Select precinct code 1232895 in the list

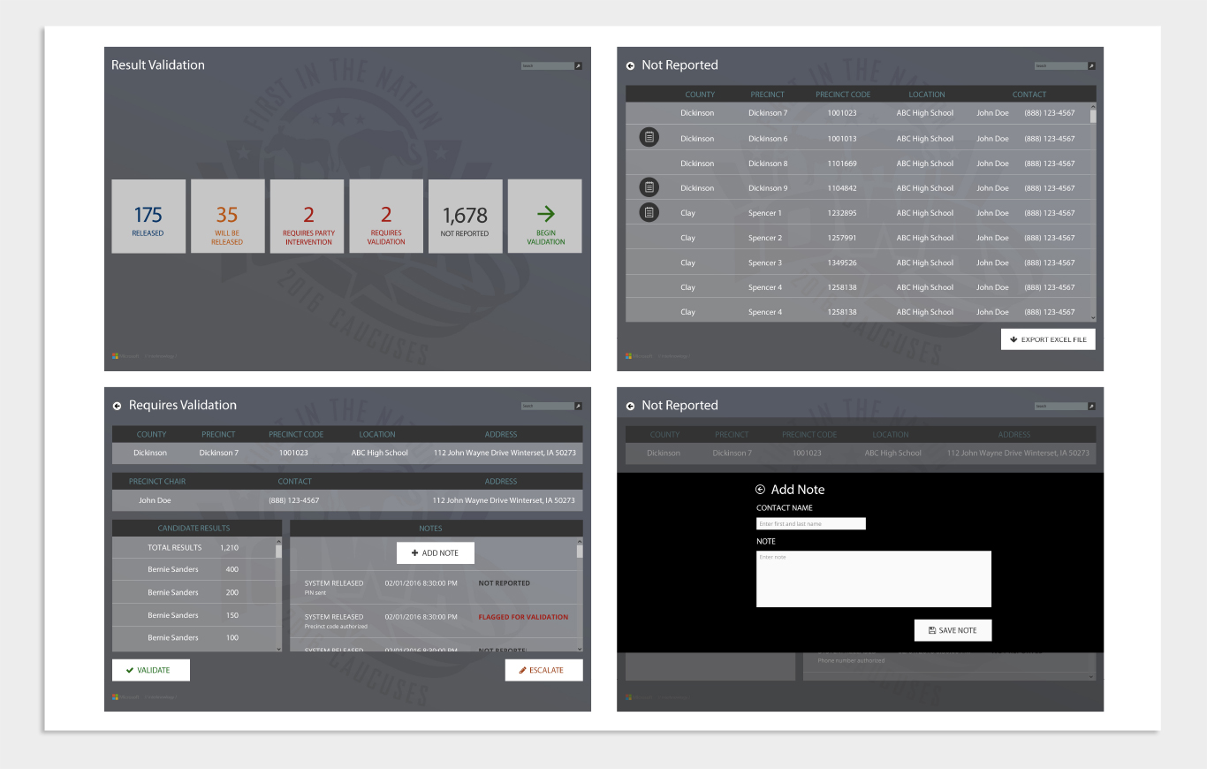tap(842, 213)
